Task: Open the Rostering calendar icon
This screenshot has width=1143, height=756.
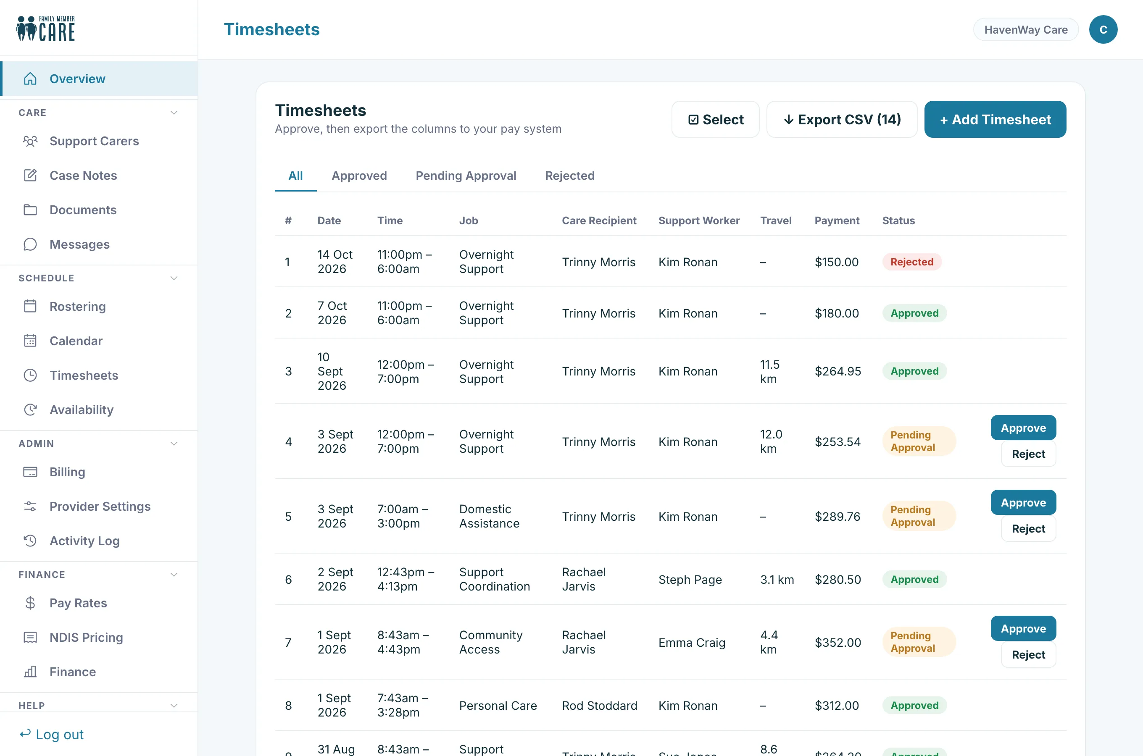Action: (30, 306)
